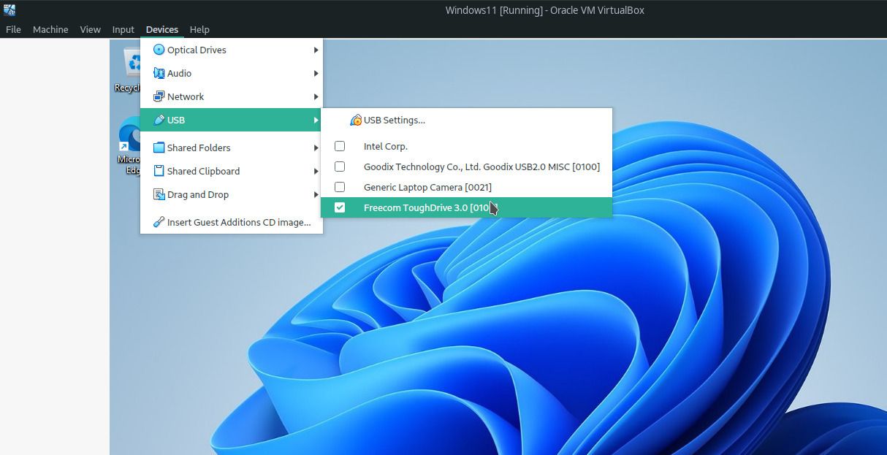Select the Network menu label
887x455 pixels.
coord(186,96)
